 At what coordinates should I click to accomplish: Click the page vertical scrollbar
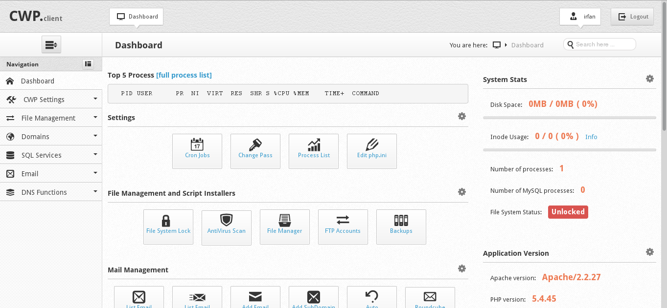664,66
